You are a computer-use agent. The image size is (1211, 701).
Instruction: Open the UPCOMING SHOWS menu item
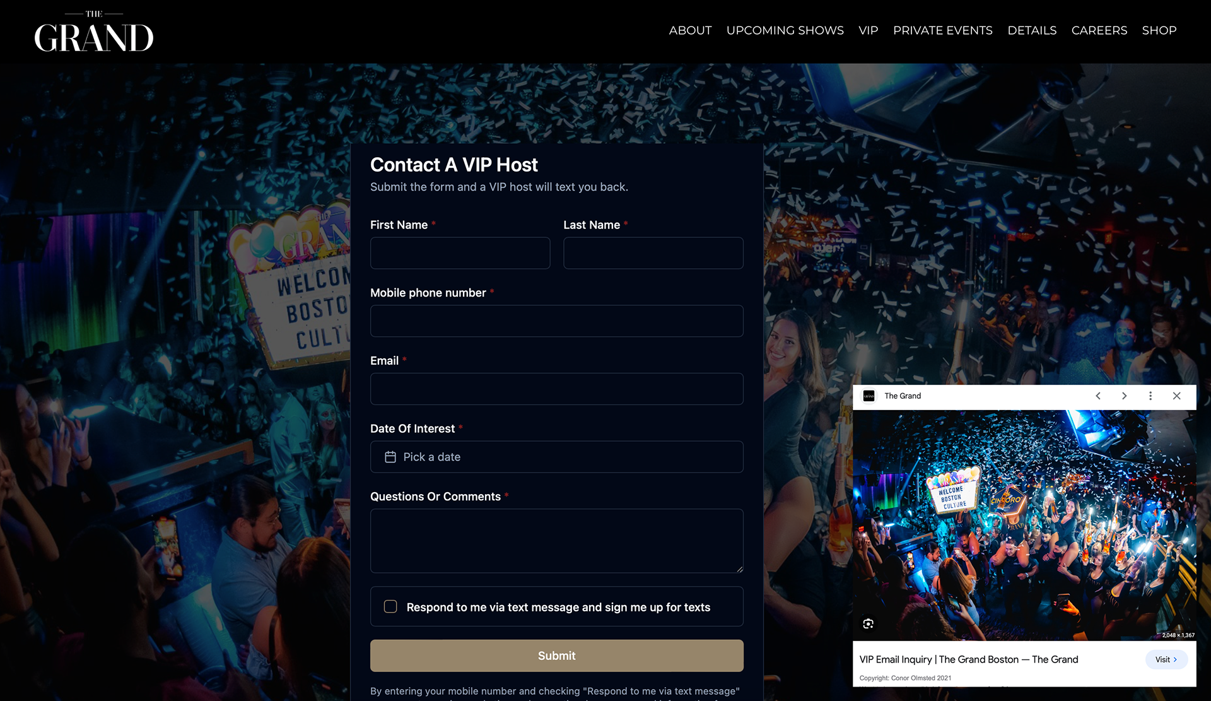[785, 30]
